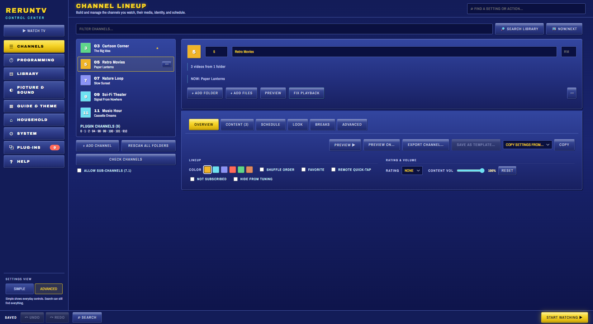Enable Remote Quick-Tap checkbox
The image size is (593, 324).
coord(334,170)
